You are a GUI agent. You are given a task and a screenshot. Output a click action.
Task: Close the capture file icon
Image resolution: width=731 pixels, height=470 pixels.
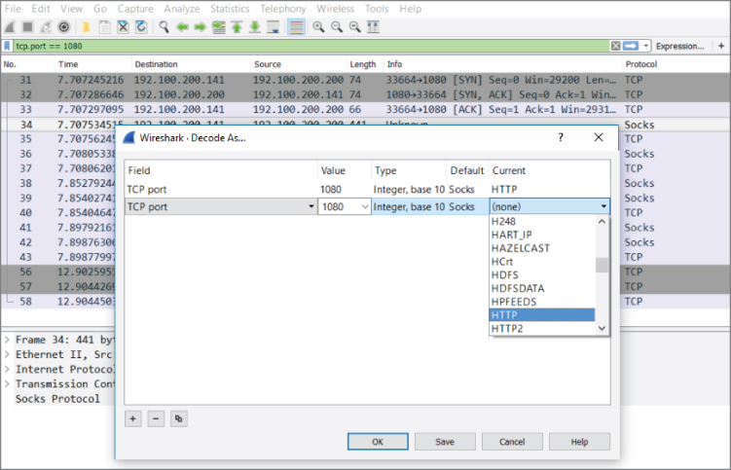coord(123,27)
